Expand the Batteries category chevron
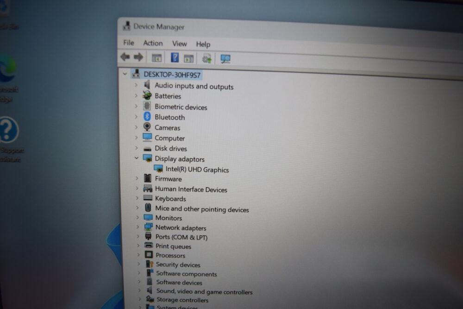463x309 pixels. 136,95
